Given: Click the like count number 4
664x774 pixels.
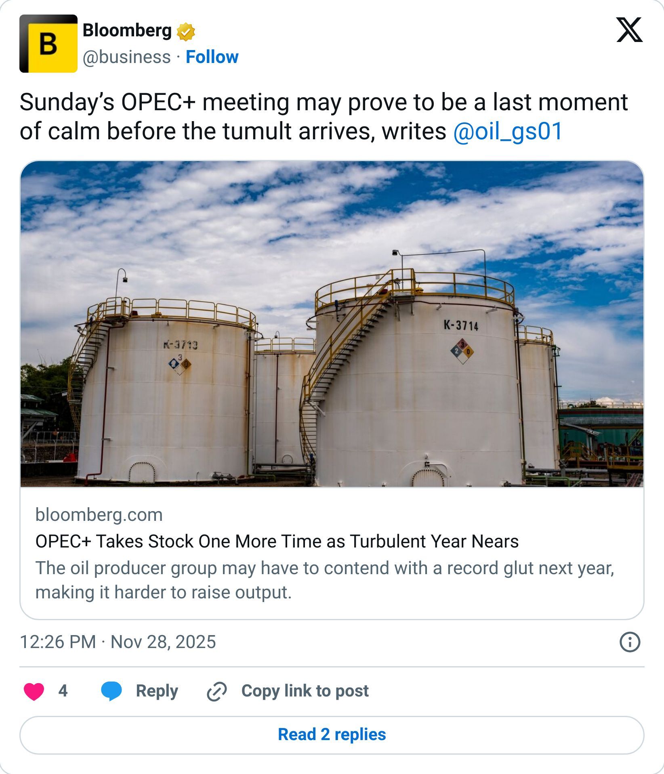Looking at the screenshot, I should click(63, 691).
